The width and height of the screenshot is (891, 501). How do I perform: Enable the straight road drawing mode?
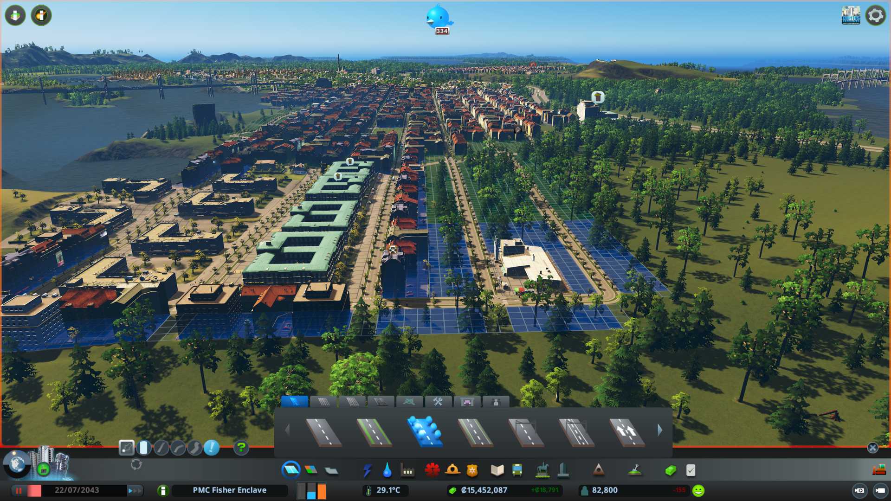(x=161, y=448)
